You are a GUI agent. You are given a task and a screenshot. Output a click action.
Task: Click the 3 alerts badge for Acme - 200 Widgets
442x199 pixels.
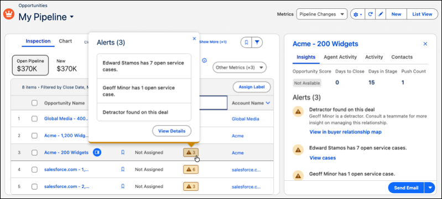(191, 152)
